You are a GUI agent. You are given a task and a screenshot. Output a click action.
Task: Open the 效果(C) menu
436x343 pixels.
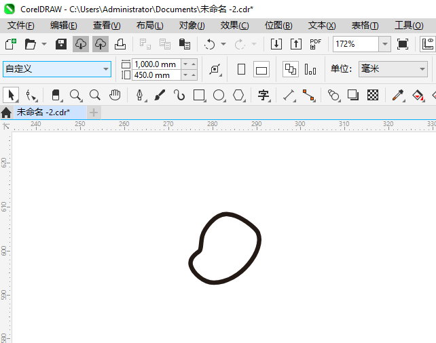tap(235, 26)
